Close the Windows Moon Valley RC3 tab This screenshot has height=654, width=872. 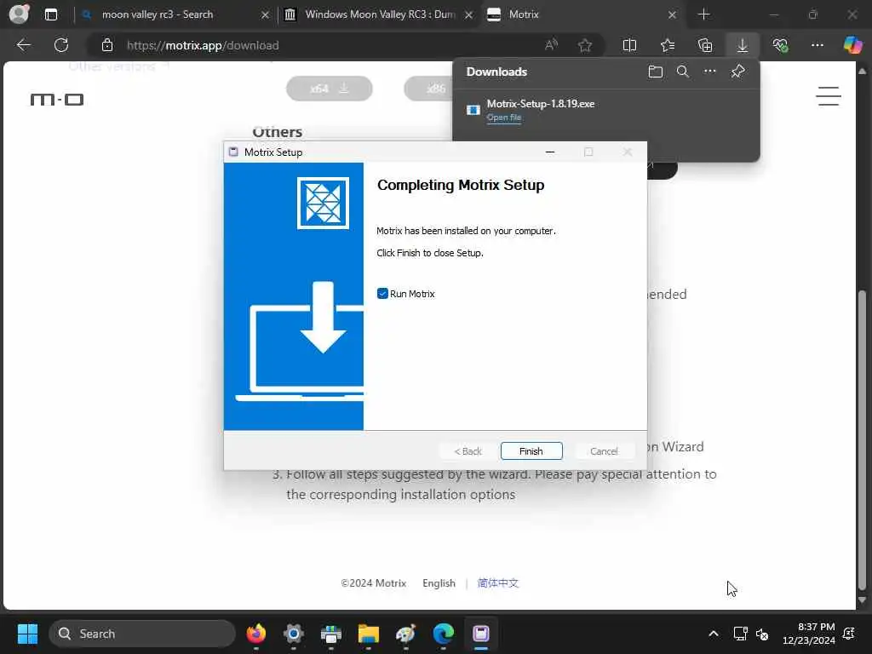click(469, 14)
